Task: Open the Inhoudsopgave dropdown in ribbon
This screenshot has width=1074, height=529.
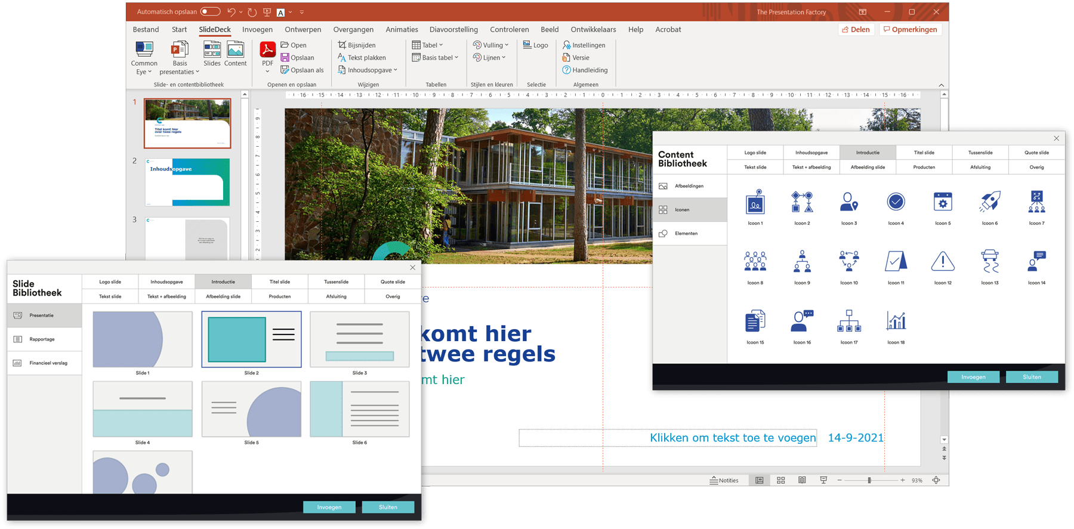Action: [x=368, y=70]
